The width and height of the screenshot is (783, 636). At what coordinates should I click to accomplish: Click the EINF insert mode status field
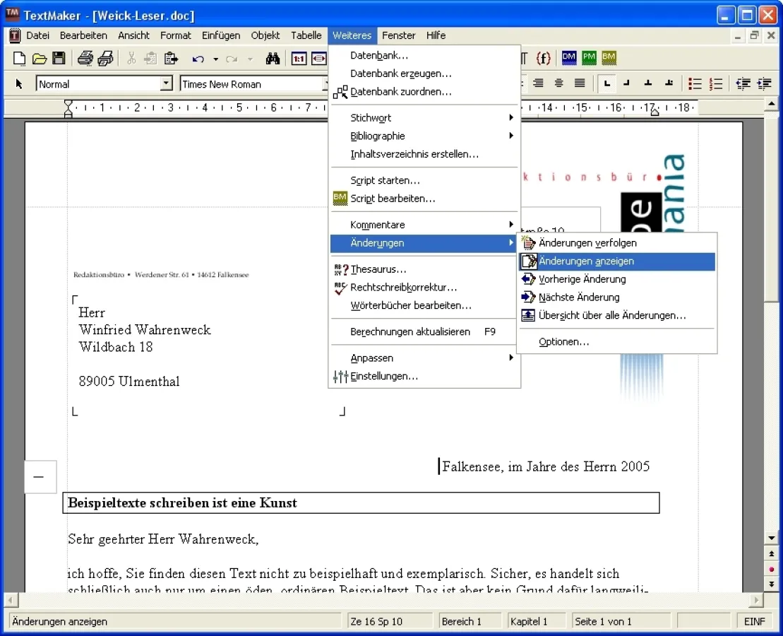pyautogui.click(x=754, y=622)
